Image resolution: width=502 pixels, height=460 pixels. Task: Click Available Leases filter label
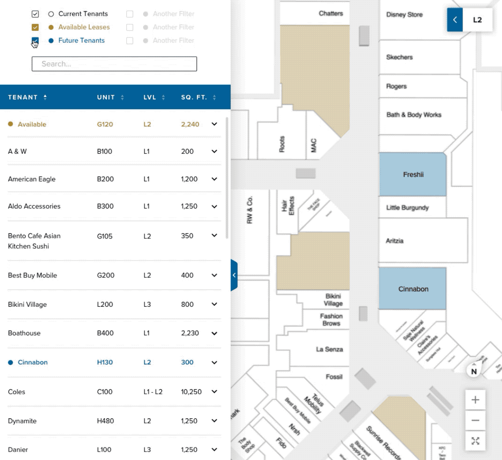coord(84,27)
